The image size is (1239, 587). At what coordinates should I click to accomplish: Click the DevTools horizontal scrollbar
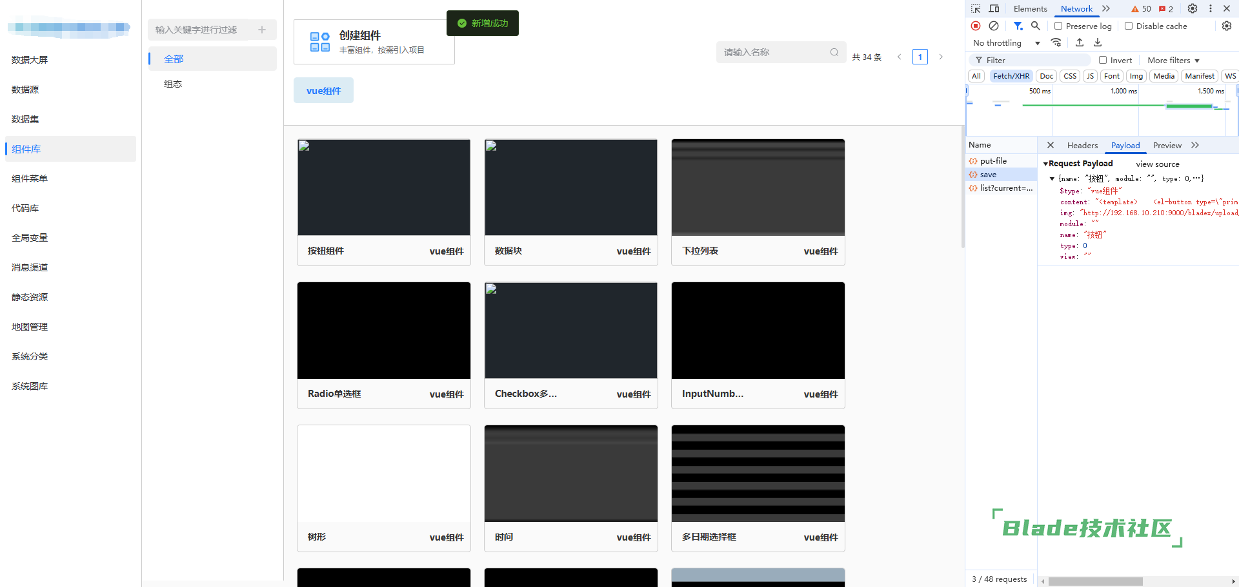pos(1096,581)
